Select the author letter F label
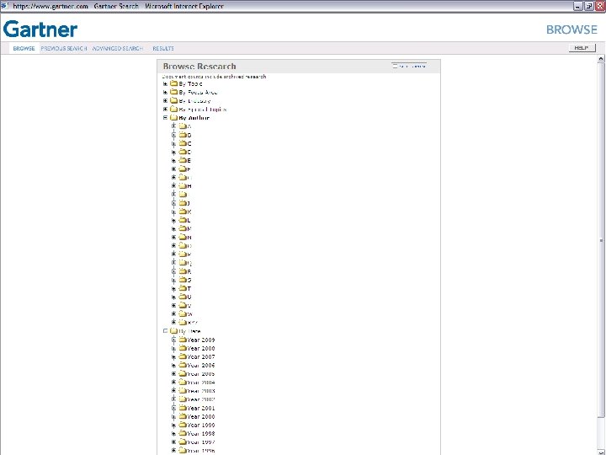 click(x=189, y=169)
